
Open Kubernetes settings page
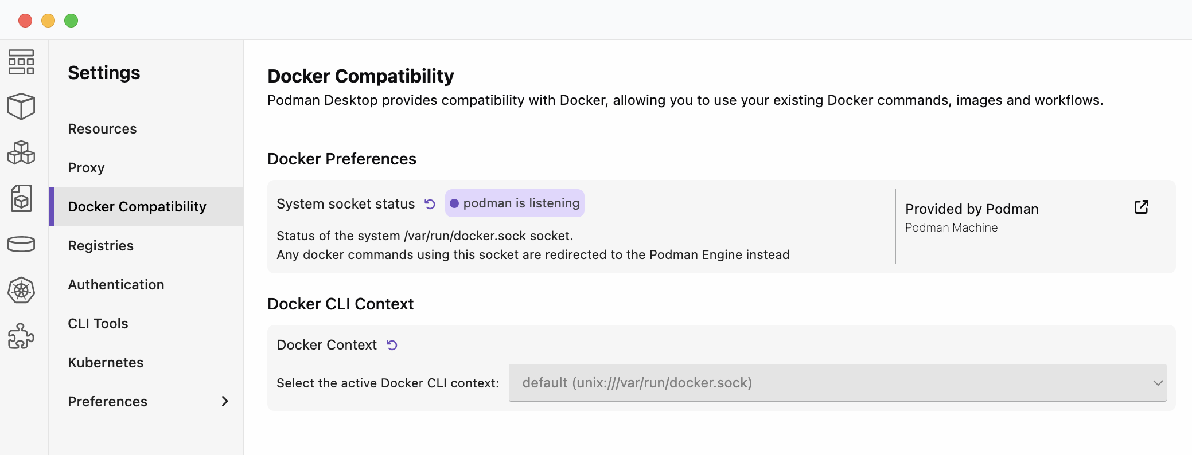coord(106,363)
